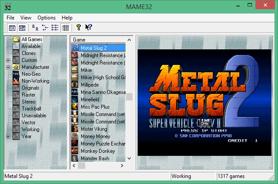Select the Working folder

(30, 129)
